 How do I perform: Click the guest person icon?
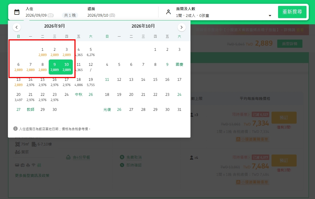click(x=168, y=12)
